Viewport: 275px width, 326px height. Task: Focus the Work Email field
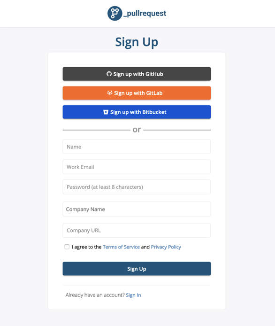pyautogui.click(x=137, y=167)
